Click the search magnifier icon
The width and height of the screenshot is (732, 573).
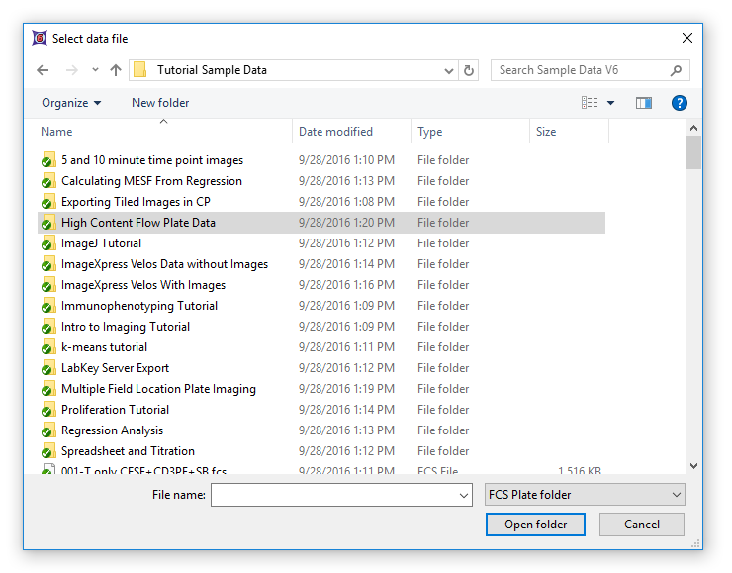coord(676,70)
